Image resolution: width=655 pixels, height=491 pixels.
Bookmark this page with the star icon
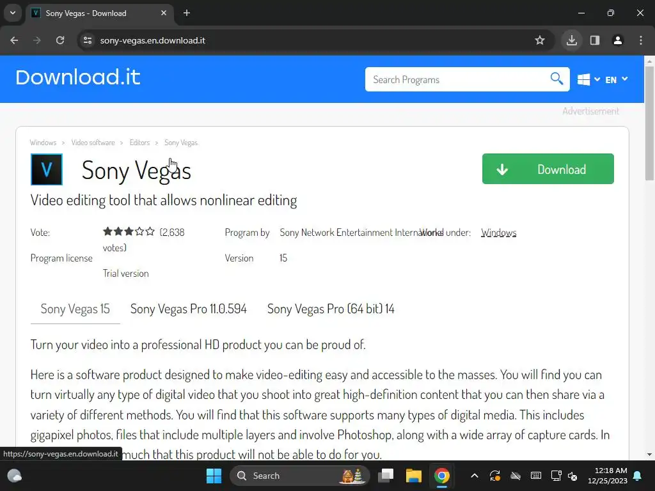tap(540, 40)
